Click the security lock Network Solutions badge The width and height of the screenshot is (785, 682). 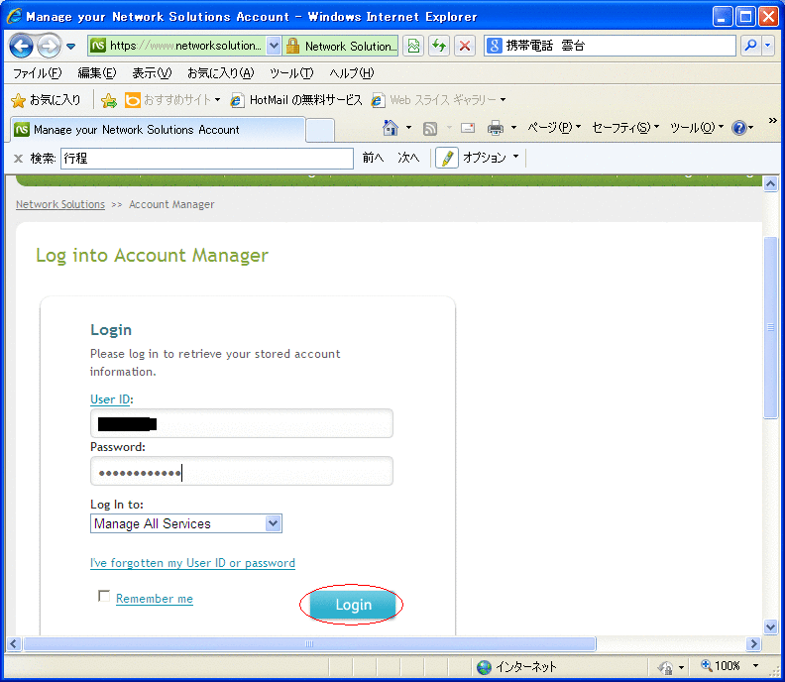[x=341, y=46]
